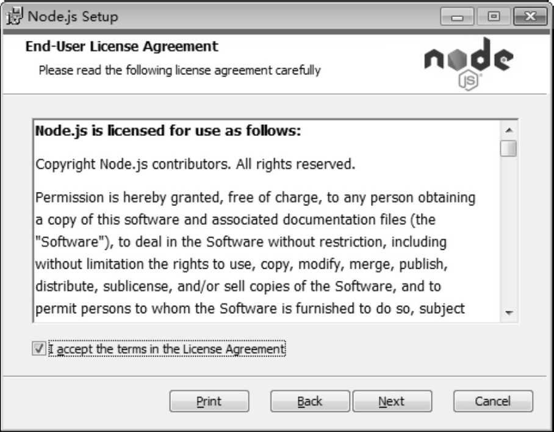Click the bold "Node.js is licensed" heading line
Image resolution: width=554 pixels, height=432 pixels.
pyautogui.click(x=167, y=132)
